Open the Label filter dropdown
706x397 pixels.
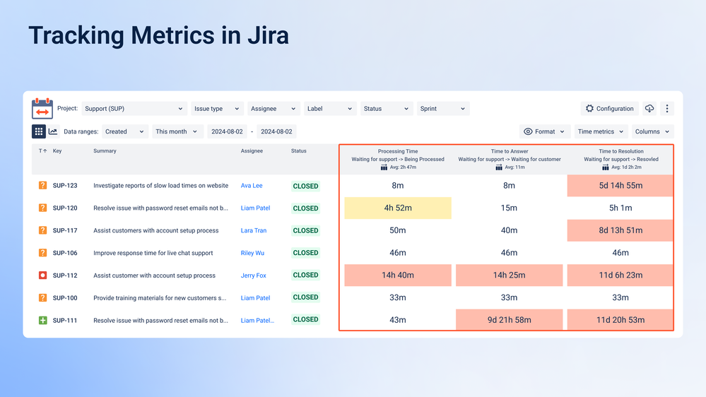[x=330, y=109]
